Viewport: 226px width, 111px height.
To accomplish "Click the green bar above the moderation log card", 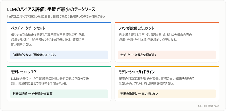I will coord(59,66).
